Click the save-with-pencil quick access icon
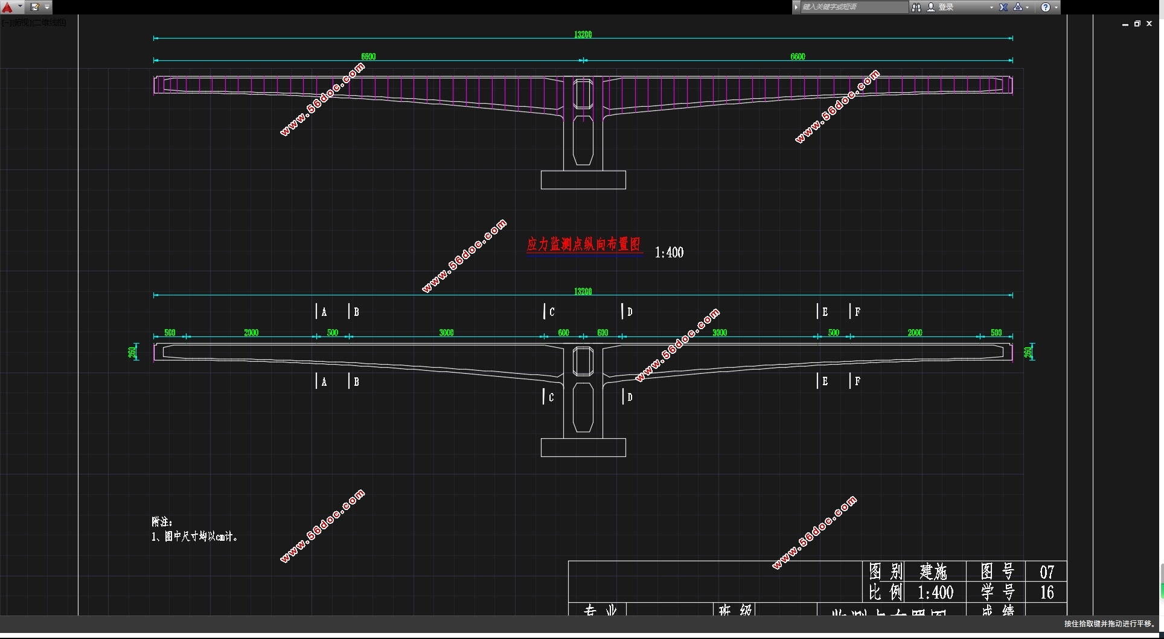Image resolution: width=1164 pixels, height=639 pixels. [x=35, y=7]
